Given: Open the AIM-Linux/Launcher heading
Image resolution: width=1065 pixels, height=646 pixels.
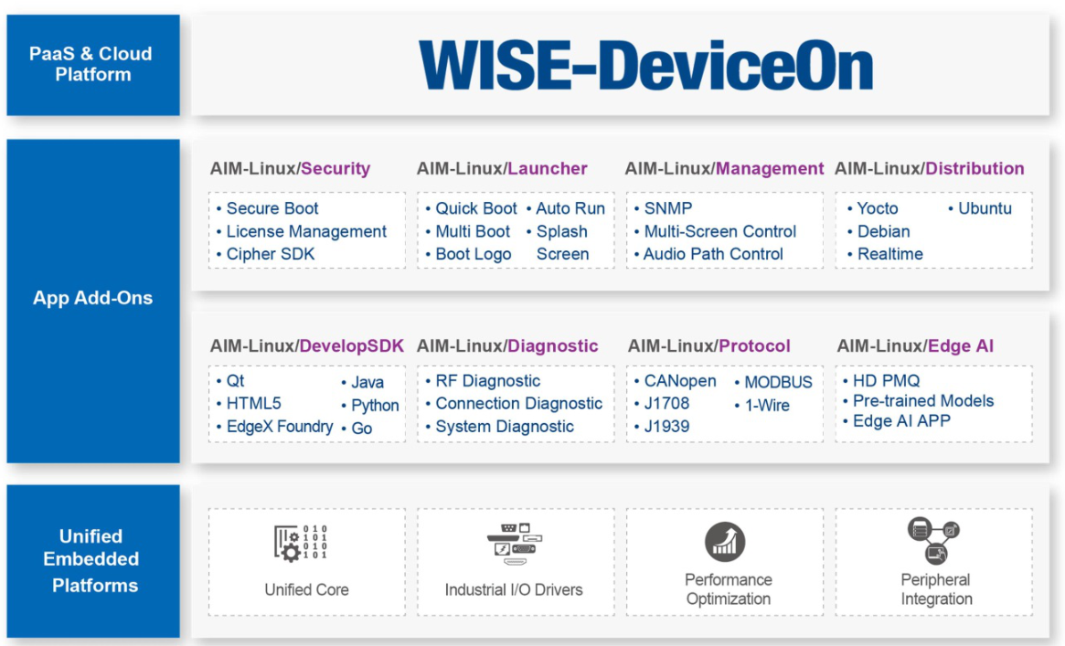Looking at the screenshot, I should coord(502,168).
